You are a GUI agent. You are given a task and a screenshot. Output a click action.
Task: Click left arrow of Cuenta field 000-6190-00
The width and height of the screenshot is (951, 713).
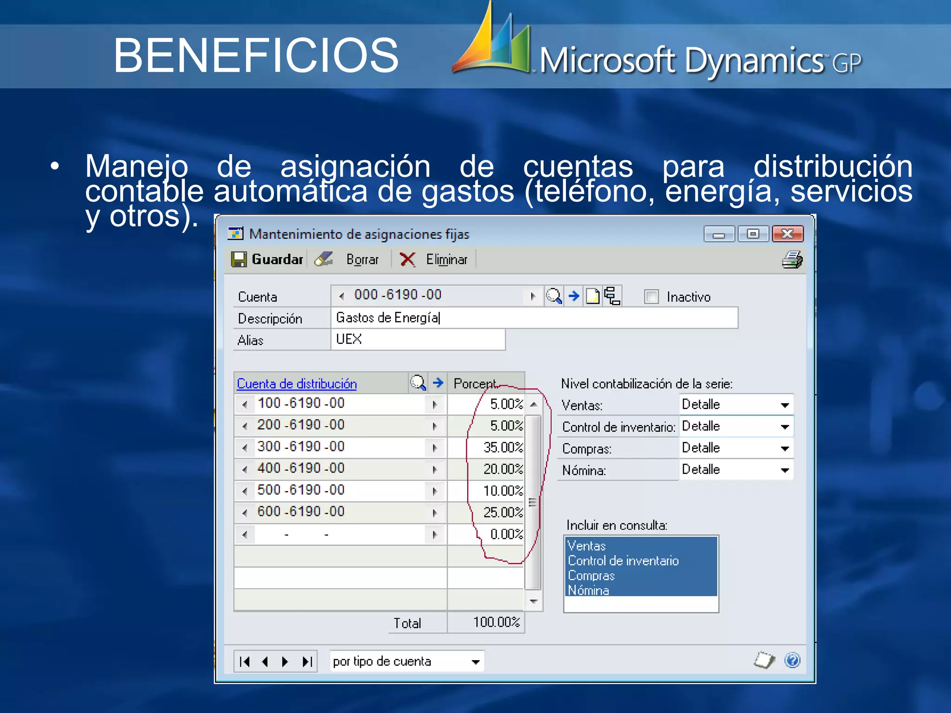342,296
